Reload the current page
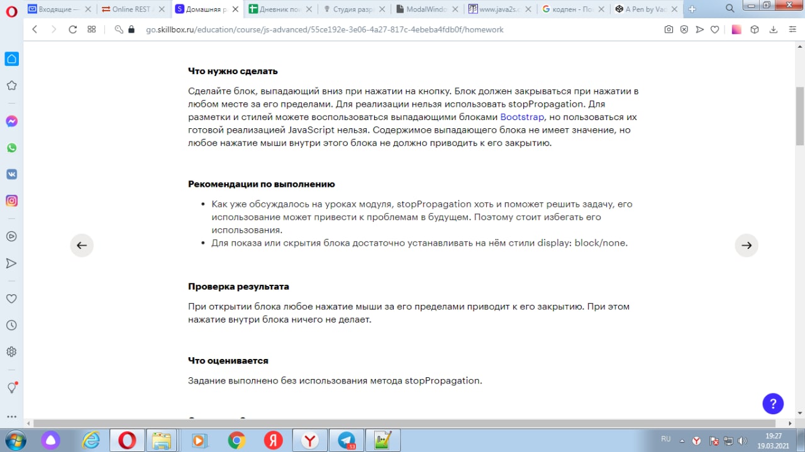805x452 pixels. click(72, 30)
